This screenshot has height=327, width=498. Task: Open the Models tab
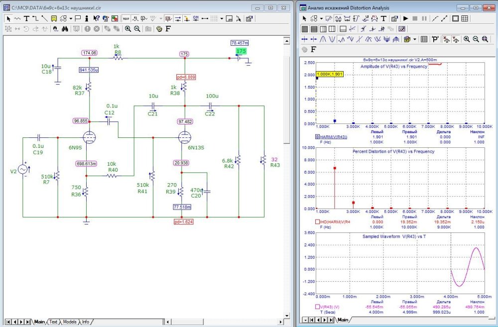tap(70, 322)
